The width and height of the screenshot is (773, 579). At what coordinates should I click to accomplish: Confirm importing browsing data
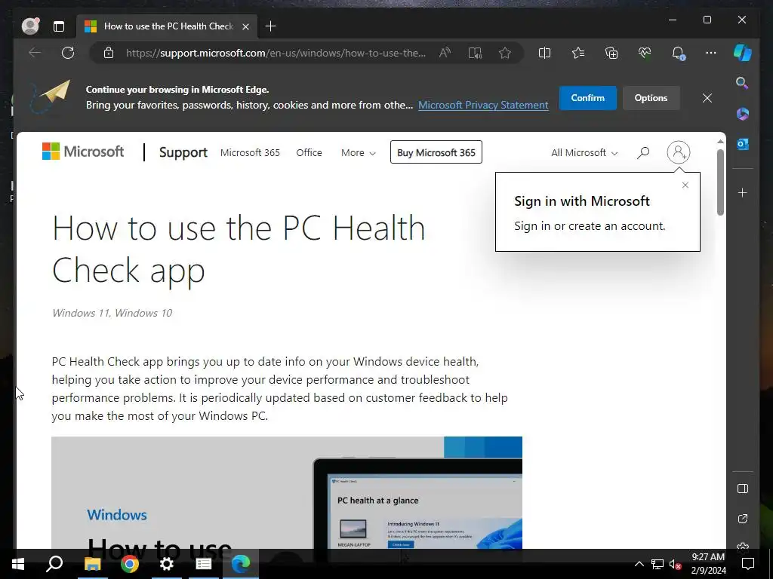587,98
